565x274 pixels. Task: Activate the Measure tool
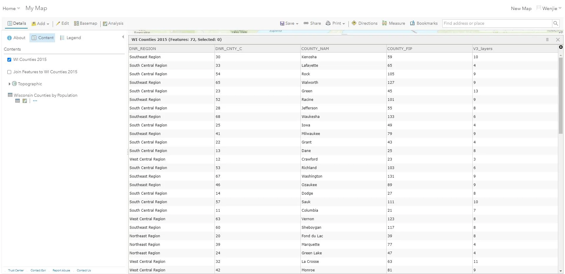tap(393, 23)
